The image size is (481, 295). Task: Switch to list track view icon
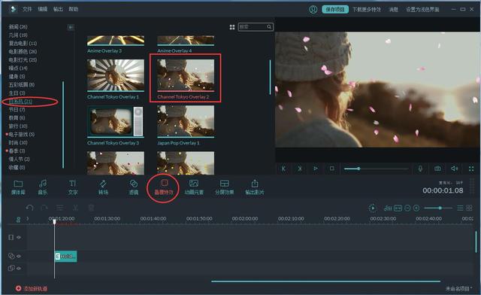460,208
